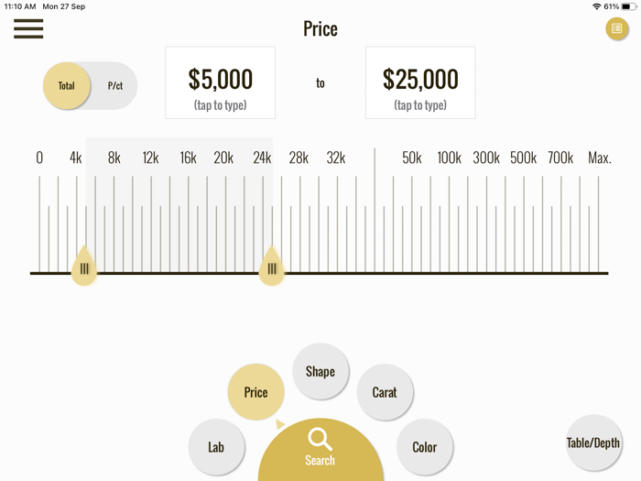The width and height of the screenshot is (641, 481).
Task: Grab the lower price slider handle
Action: (84, 268)
